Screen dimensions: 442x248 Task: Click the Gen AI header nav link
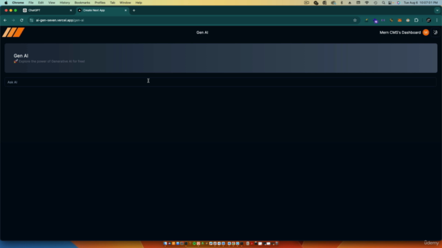pos(202,32)
